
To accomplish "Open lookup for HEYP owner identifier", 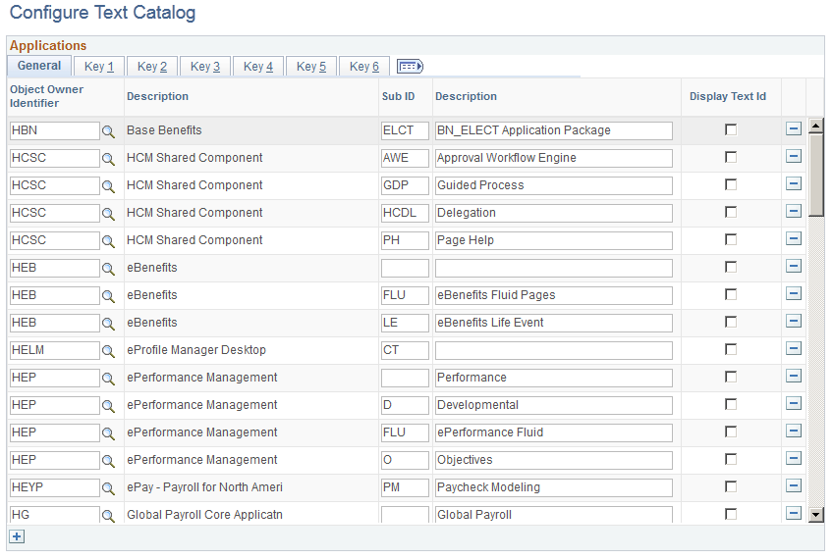I will (108, 488).
